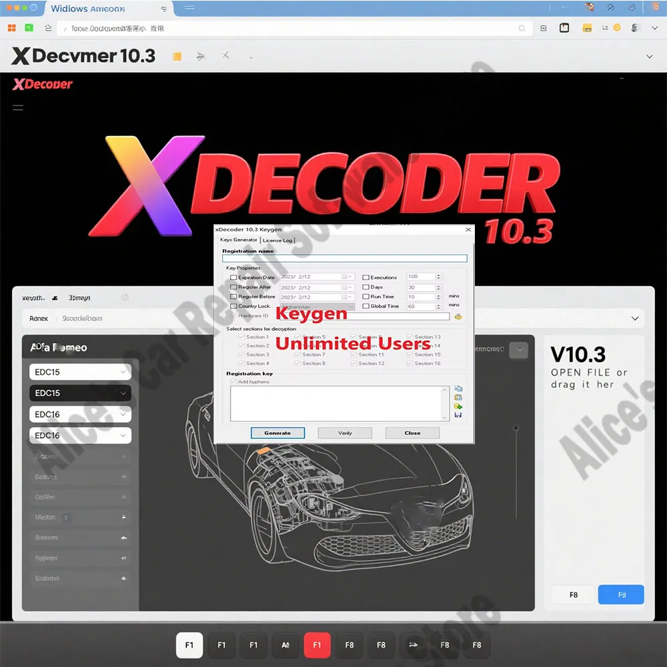Click the X icon beside the title
The height and width of the screenshot is (667, 667).
(225, 55)
